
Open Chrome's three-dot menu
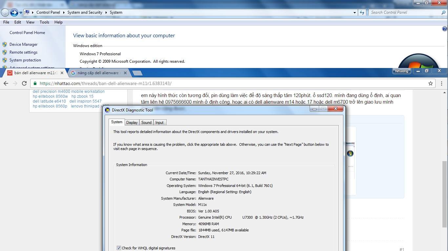(x=441, y=83)
